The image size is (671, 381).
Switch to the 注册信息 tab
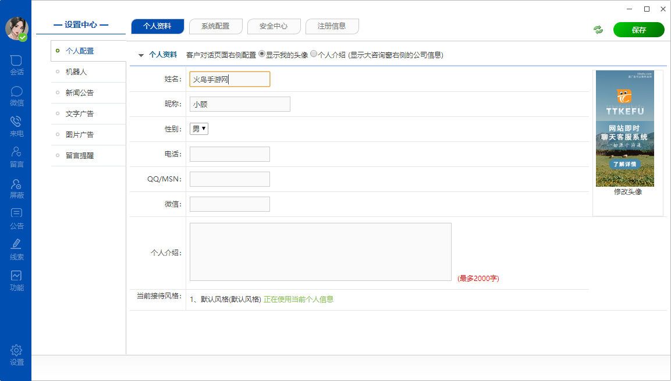click(x=332, y=26)
